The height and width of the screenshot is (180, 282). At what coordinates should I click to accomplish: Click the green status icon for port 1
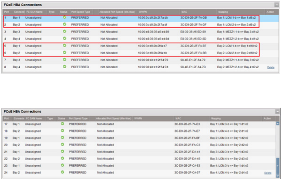pyautogui.click(x=64, y=17)
